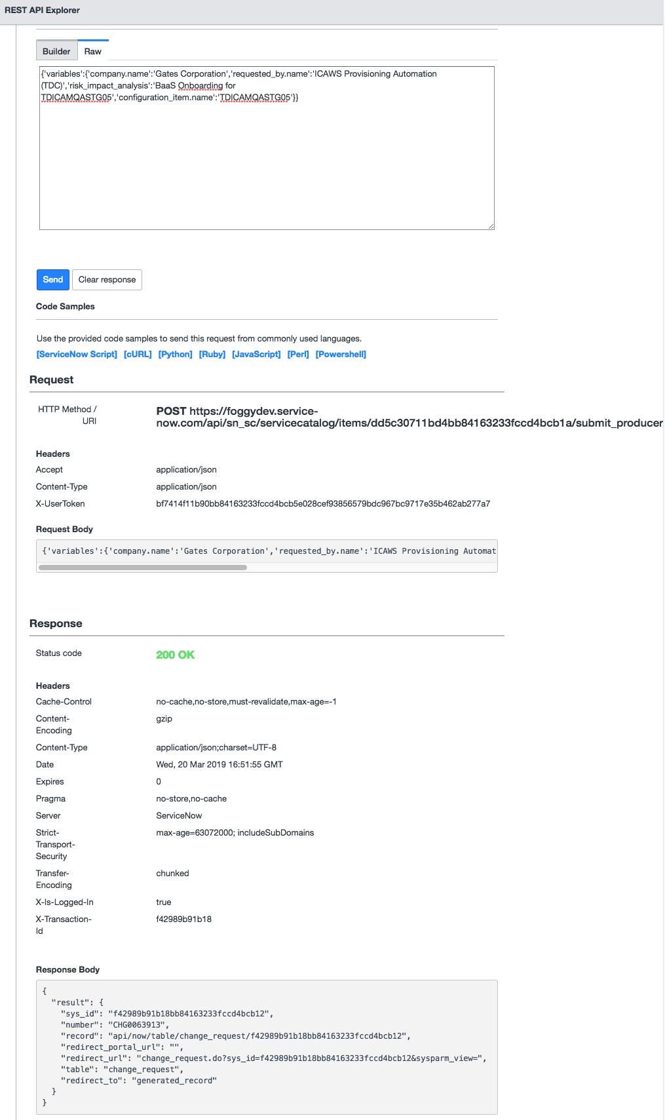Open the JavaScript code sample
The width and height of the screenshot is (665, 1120).
256,355
